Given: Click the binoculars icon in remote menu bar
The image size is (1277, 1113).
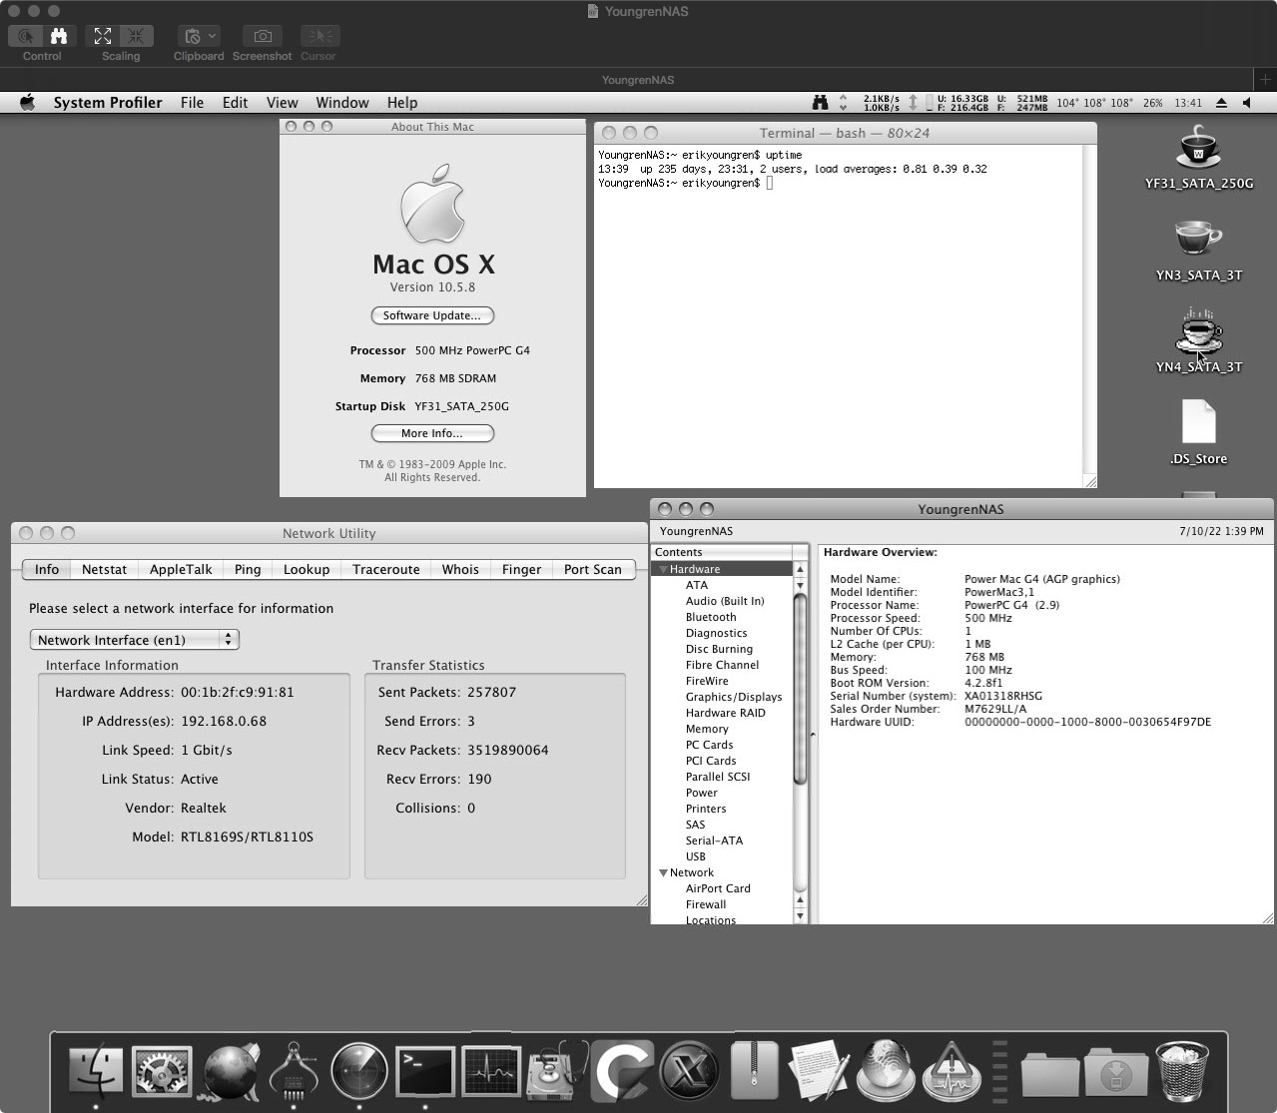Looking at the screenshot, I should [x=820, y=103].
